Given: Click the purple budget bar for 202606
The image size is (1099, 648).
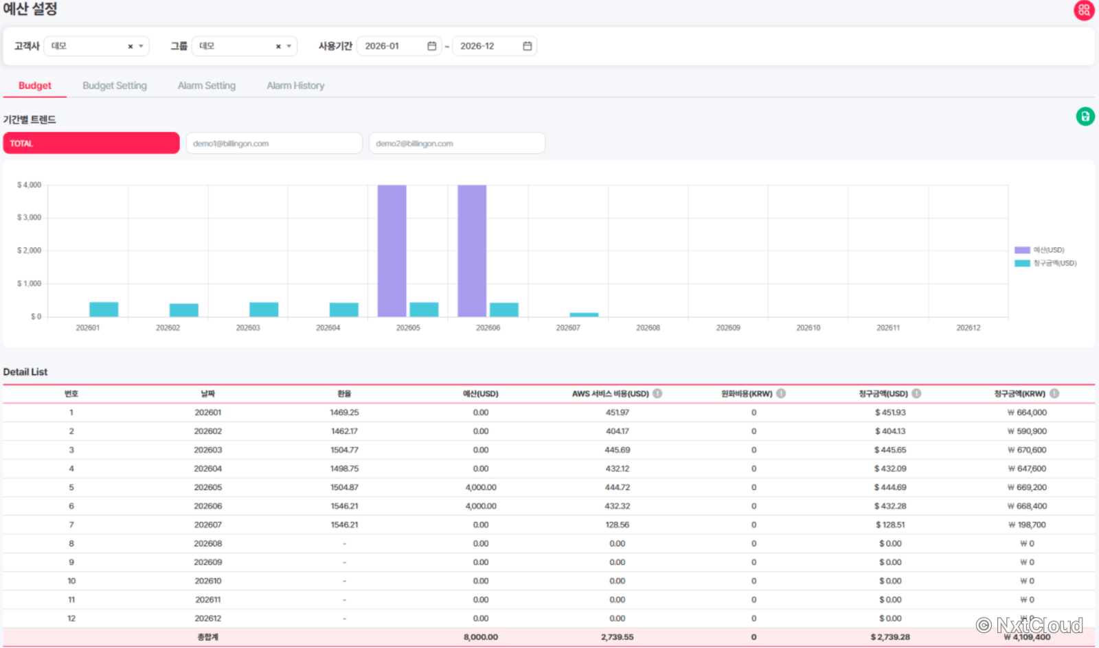Looking at the screenshot, I should click(x=472, y=251).
